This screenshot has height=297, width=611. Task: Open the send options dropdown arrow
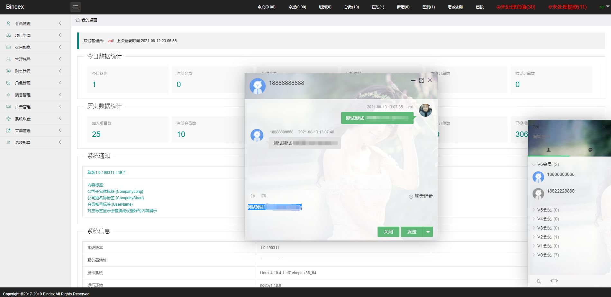[x=428, y=232]
